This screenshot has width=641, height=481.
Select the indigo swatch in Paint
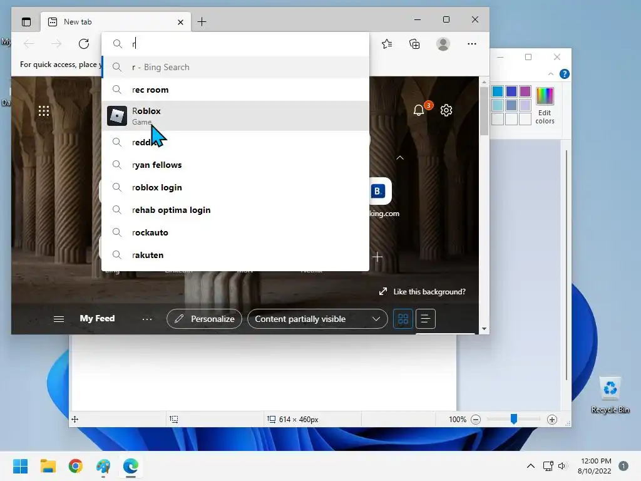pos(511,91)
